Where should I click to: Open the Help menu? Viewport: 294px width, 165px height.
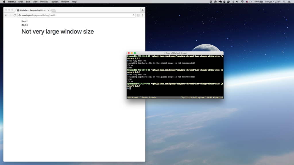tap(74, 2)
